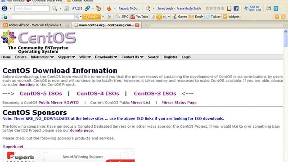Open the Login menu item
The image size is (288, 162).
186,57
